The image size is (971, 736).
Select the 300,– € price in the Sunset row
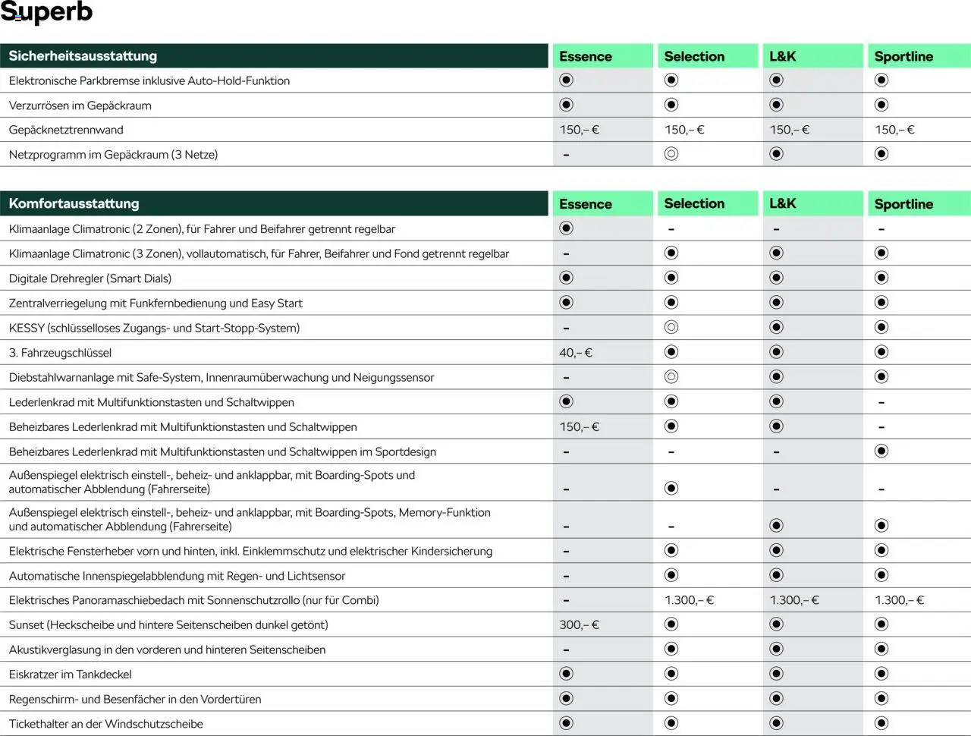(580, 625)
